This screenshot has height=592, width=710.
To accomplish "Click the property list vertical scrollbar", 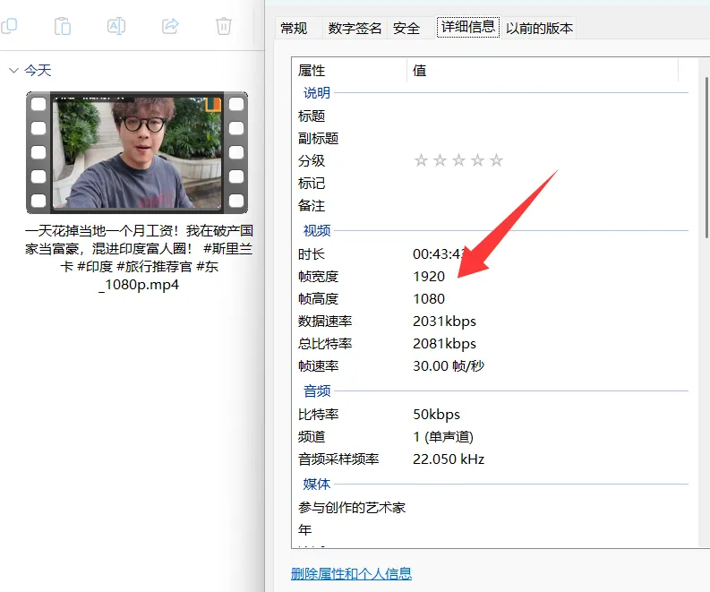I will pos(706,157).
